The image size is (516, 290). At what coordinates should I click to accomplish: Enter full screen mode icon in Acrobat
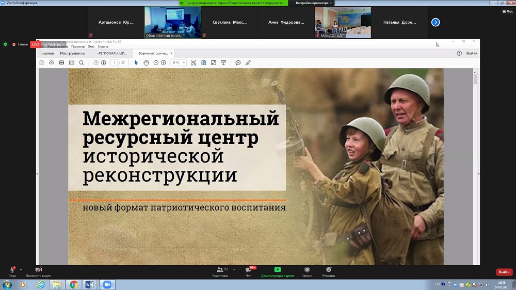coord(214,62)
